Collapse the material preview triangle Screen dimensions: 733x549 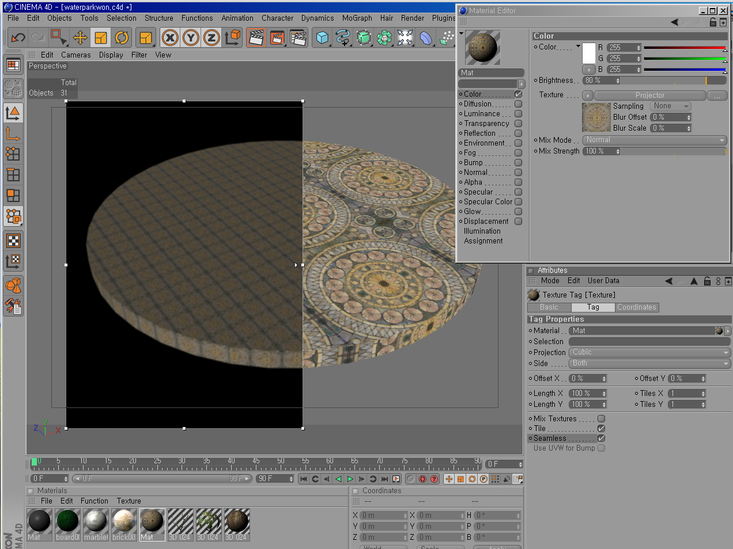click(x=461, y=33)
